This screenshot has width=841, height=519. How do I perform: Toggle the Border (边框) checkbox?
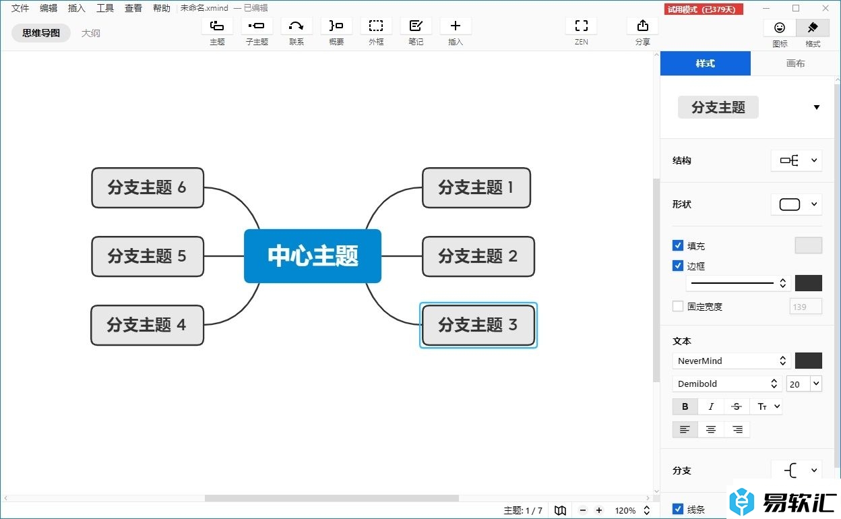point(678,266)
